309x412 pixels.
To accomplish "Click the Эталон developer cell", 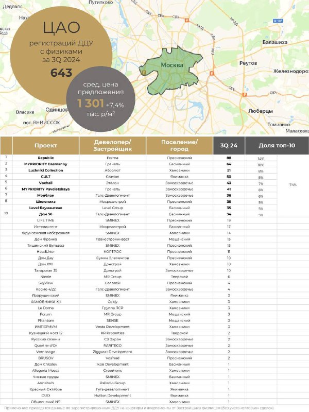I will tap(112, 183).
